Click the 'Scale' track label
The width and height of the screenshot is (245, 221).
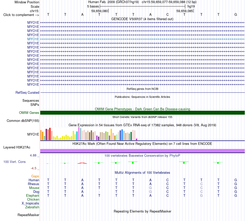click(35, 6)
